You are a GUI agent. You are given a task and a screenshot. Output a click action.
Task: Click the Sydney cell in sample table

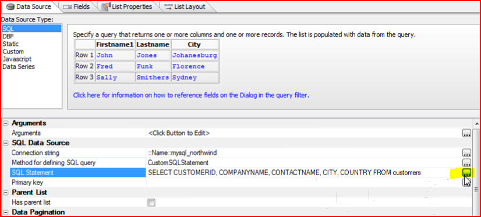click(195, 77)
